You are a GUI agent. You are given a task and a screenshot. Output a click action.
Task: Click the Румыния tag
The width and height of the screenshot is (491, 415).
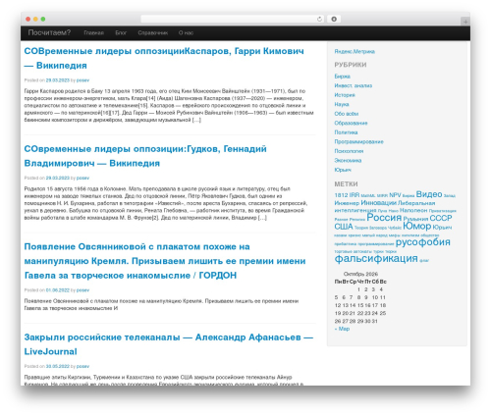415,219
